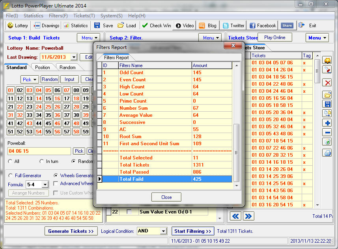The width and height of the screenshot is (338, 249).
Task: Click the Close button in Filters Report
Action: click(166, 197)
